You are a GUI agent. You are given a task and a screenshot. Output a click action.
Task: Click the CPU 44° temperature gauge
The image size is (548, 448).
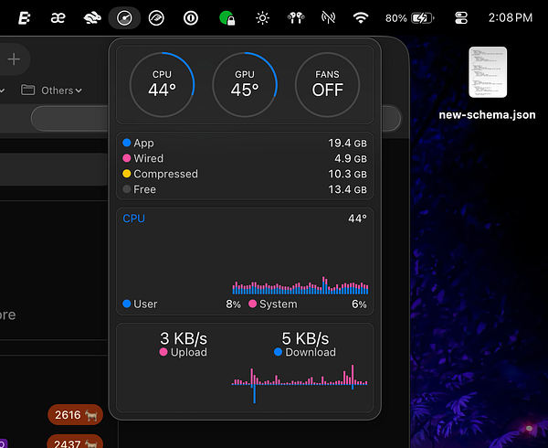[x=163, y=85]
